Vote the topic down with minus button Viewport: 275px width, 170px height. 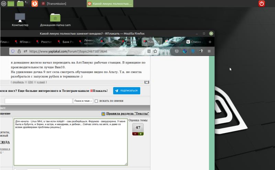coord(135,134)
